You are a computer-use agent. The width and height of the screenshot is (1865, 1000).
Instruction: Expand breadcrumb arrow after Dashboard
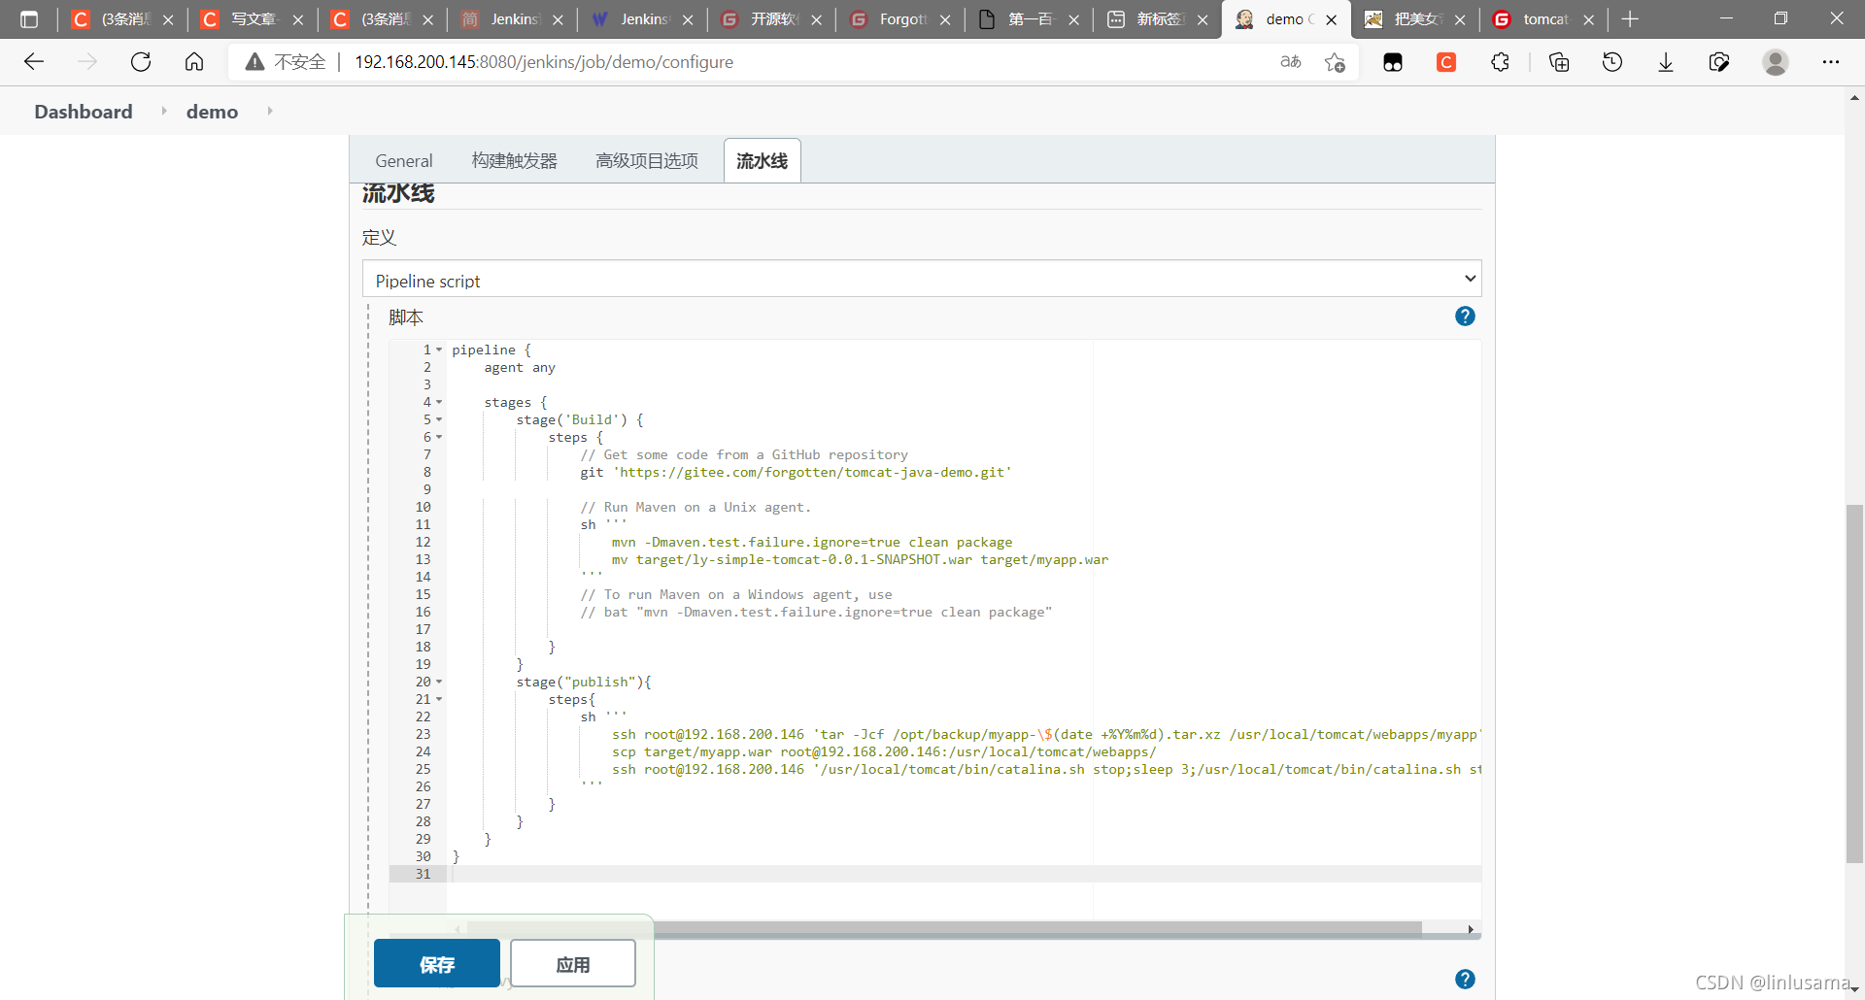(x=163, y=111)
